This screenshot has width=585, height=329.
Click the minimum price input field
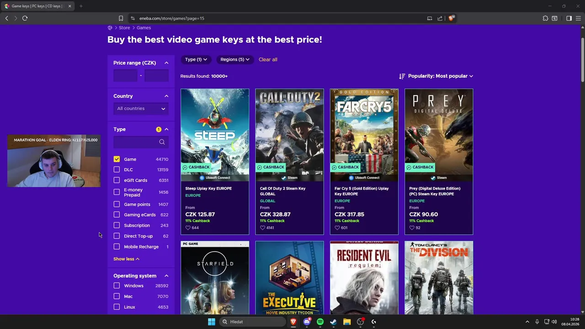pyautogui.click(x=125, y=75)
